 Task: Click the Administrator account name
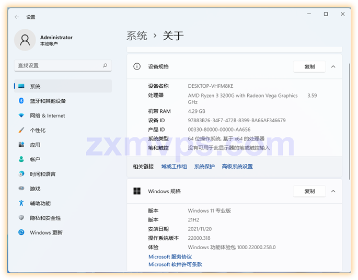click(x=56, y=38)
